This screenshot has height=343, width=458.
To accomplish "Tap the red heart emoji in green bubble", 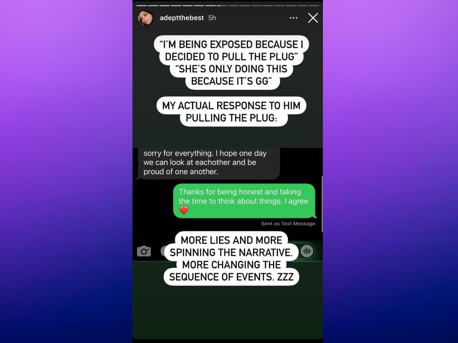I will tap(184, 210).
